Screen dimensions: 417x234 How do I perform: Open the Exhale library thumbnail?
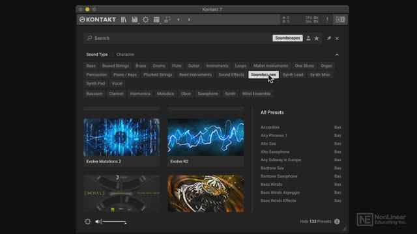coord(122,194)
